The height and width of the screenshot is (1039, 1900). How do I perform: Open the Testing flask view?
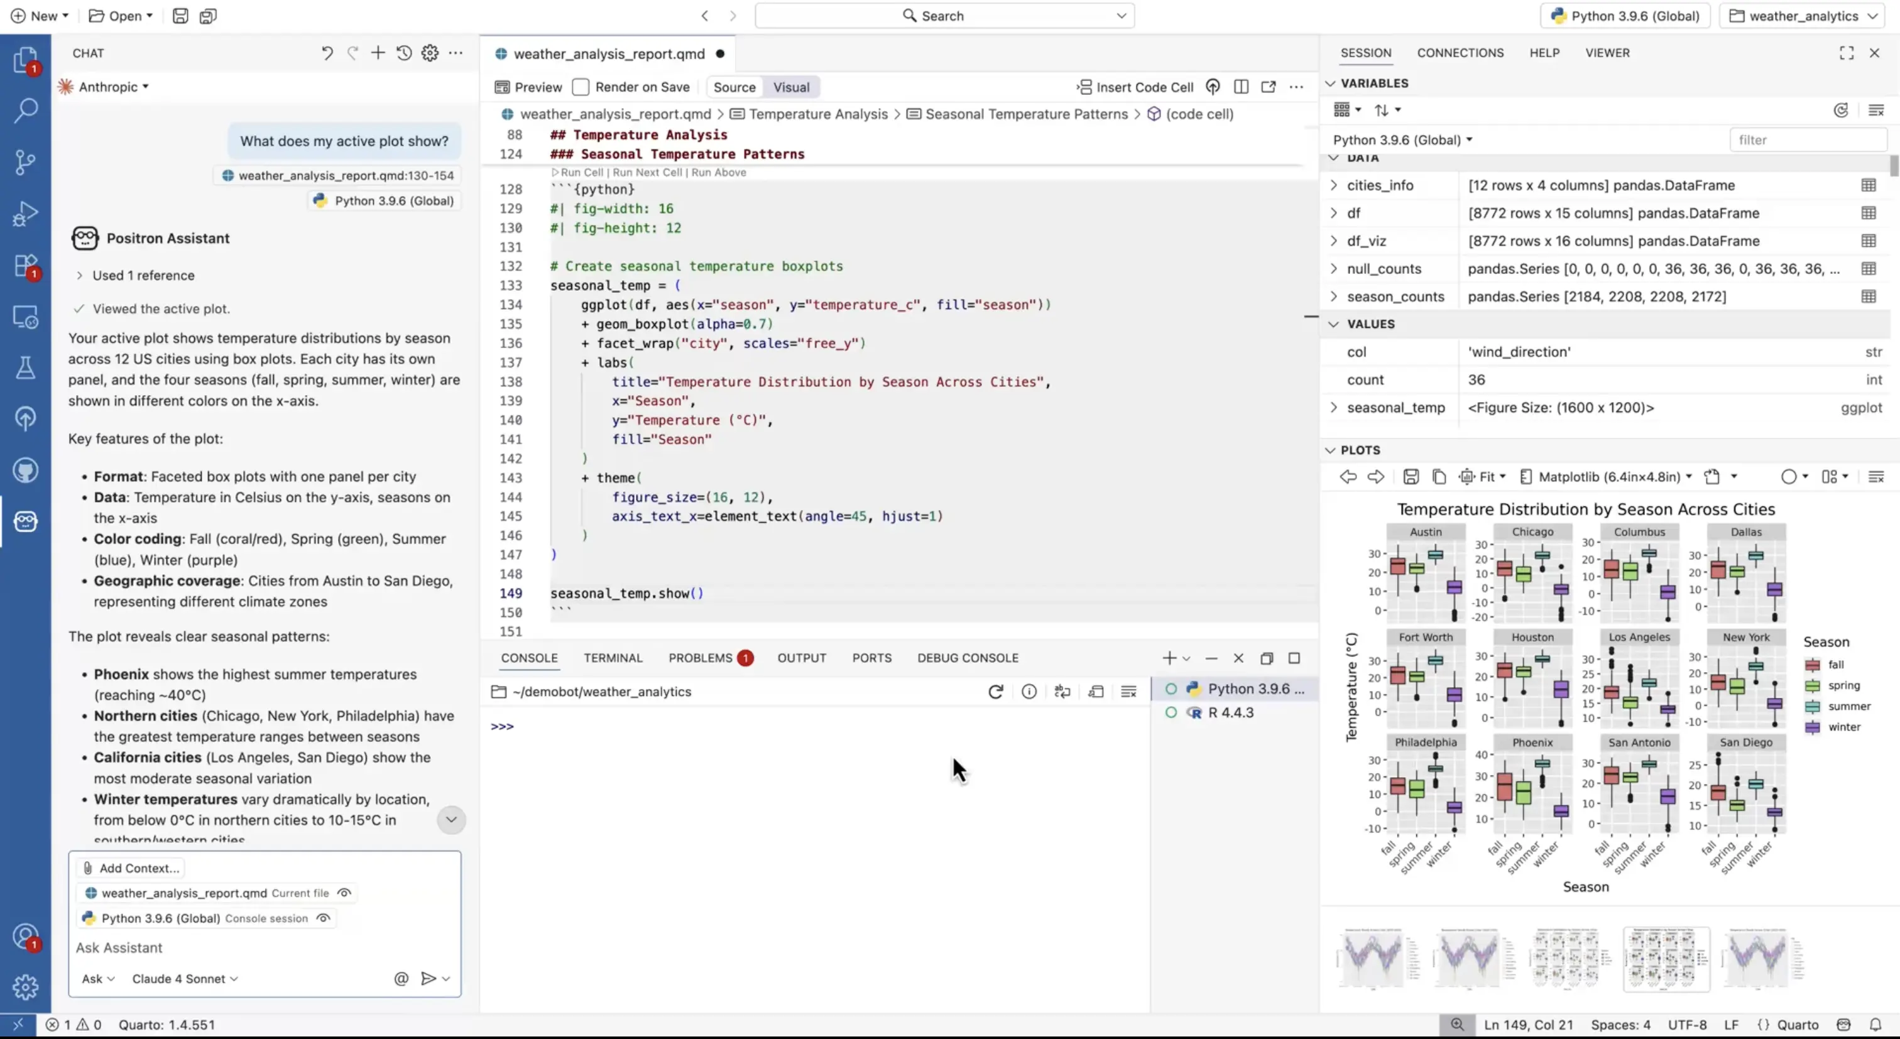pos(25,367)
